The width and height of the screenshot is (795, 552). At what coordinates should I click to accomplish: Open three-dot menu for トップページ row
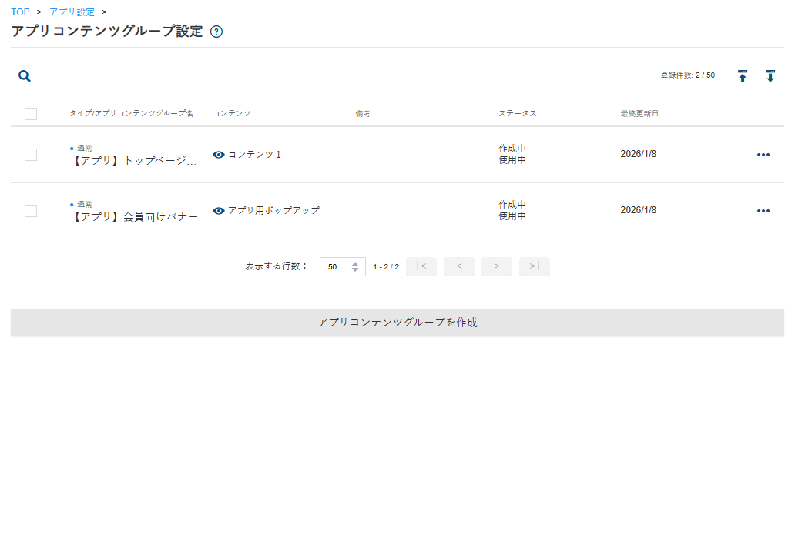[763, 155]
